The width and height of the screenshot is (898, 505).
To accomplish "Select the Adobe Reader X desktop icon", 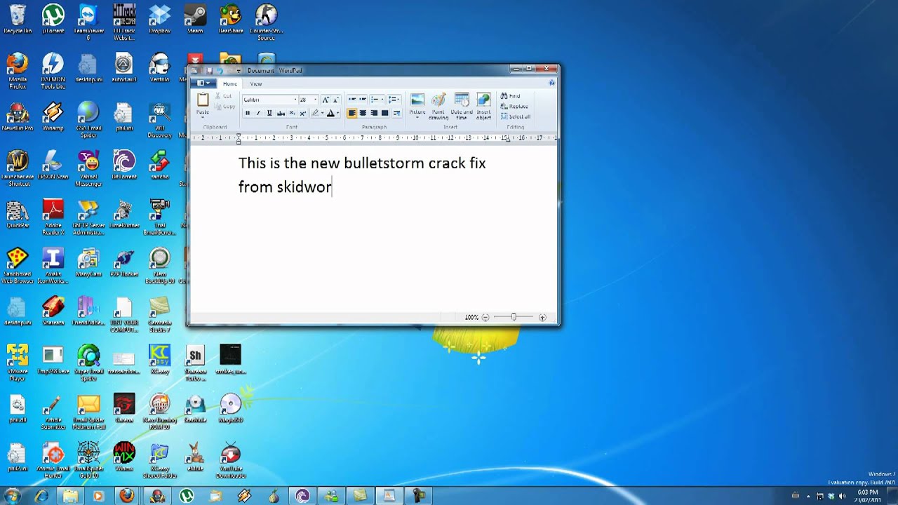I will pyautogui.click(x=53, y=216).
